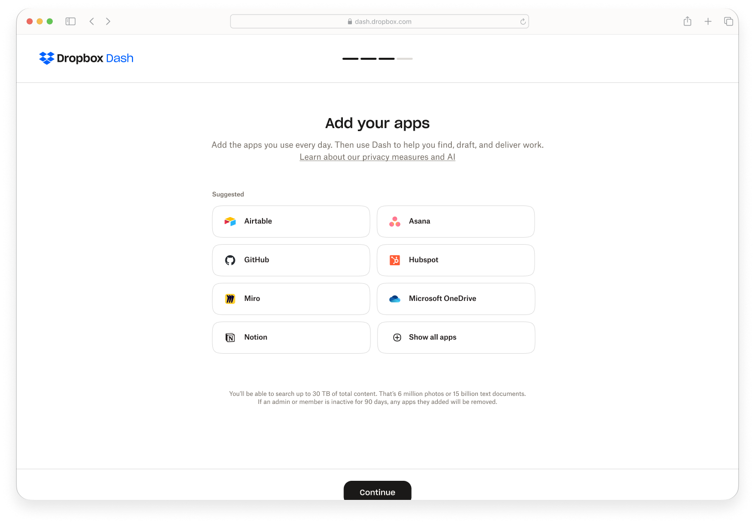This screenshot has height=524, width=755.
Task: Open a new browser tab
Action: click(708, 21)
